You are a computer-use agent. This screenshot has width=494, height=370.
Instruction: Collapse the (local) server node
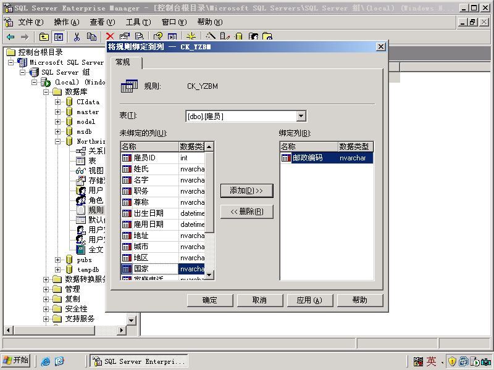(35, 82)
